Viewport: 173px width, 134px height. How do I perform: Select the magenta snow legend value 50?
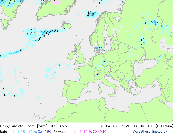pos(105,132)
